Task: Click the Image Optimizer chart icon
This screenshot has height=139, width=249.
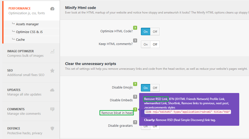Action: [52, 51]
